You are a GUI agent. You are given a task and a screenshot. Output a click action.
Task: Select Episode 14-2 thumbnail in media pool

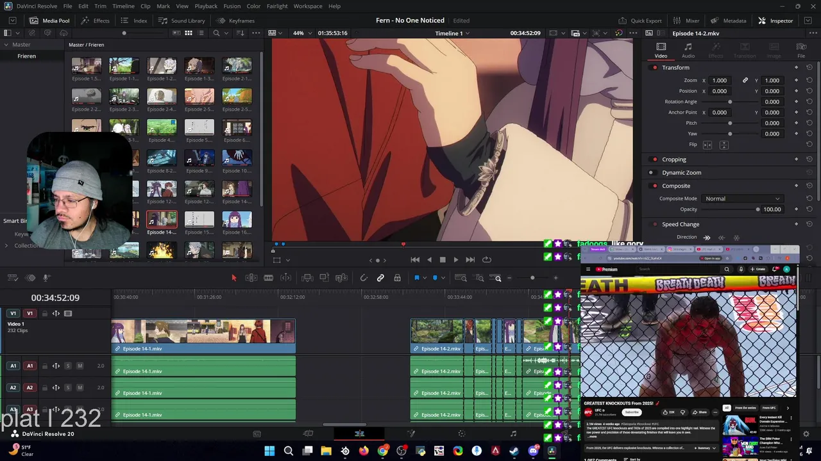(x=162, y=220)
